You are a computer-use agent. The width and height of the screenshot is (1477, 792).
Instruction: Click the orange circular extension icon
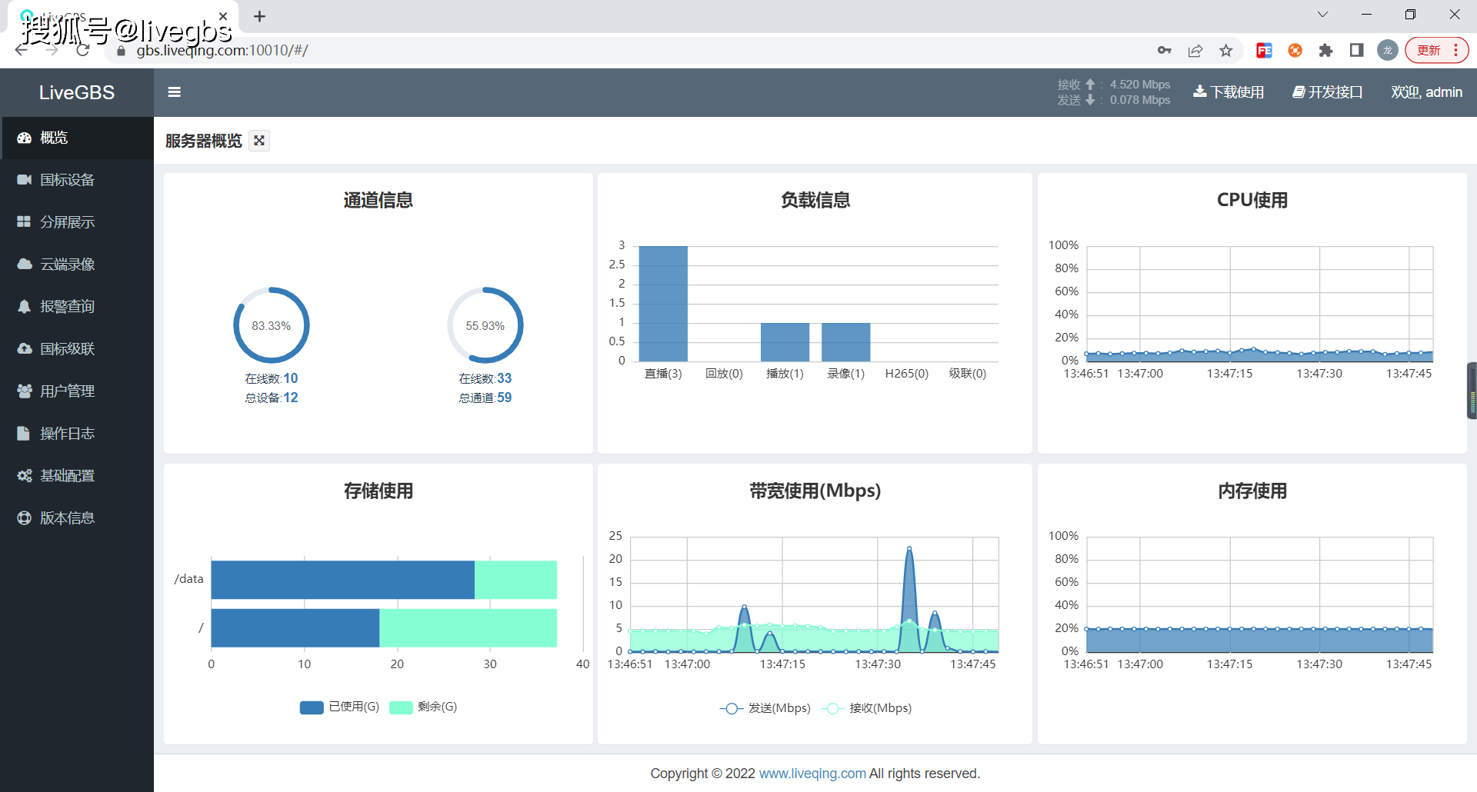click(1295, 51)
